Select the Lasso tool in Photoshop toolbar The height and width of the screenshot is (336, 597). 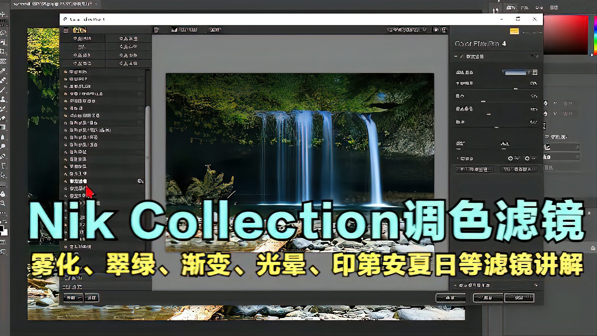point(3,33)
